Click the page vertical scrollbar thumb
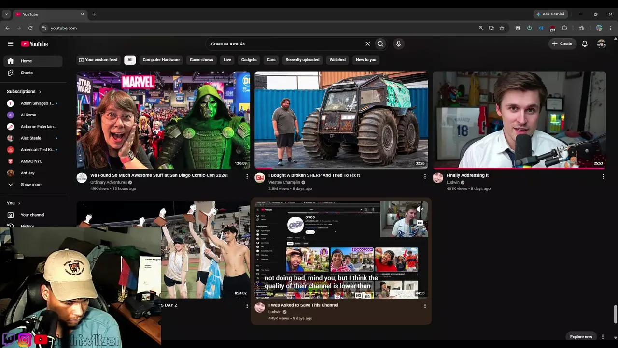 pyautogui.click(x=615, y=314)
